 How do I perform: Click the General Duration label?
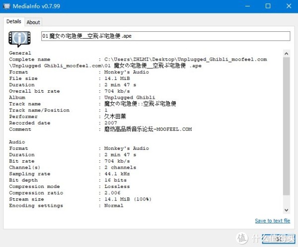(22, 85)
